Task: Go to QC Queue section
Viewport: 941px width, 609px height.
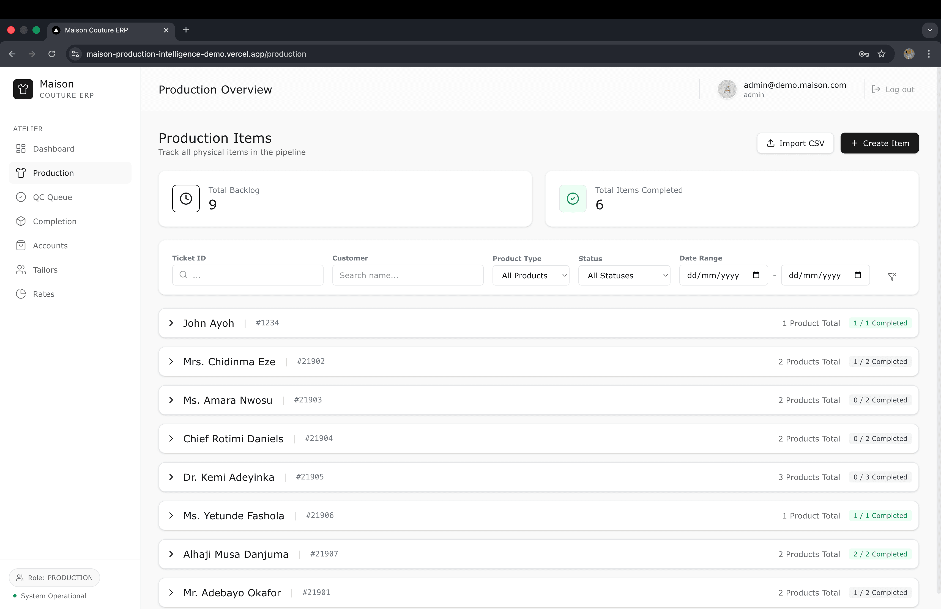Action: pos(52,197)
